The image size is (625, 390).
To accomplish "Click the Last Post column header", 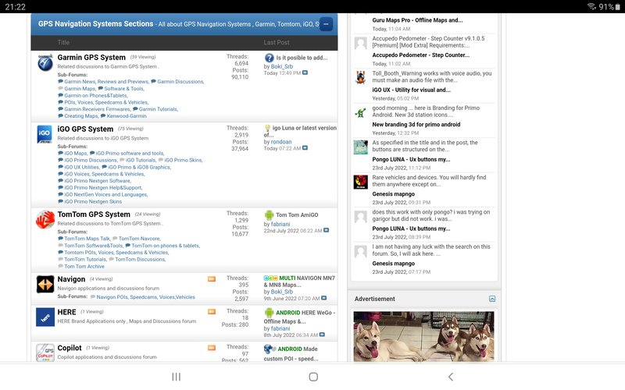I will click(x=277, y=43).
